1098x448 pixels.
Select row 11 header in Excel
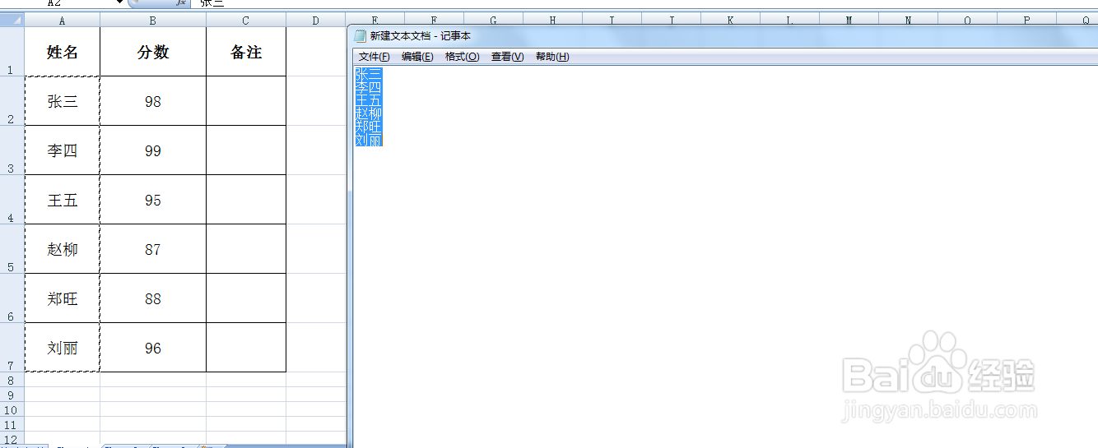point(12,424)
